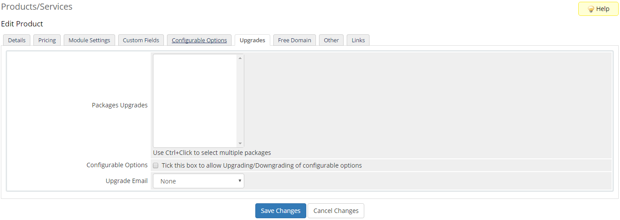Click the Packages Upgrades scrollbar track
This screenshot has height=220, width=620.
[240, 101]
